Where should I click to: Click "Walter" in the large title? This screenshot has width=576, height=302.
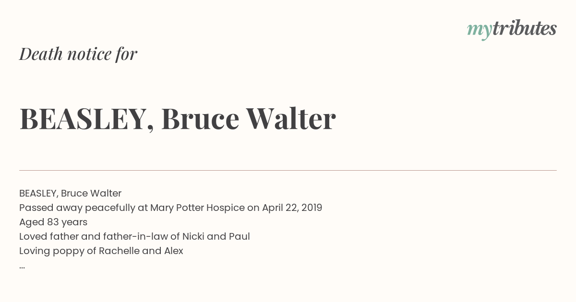click(291, 119)
